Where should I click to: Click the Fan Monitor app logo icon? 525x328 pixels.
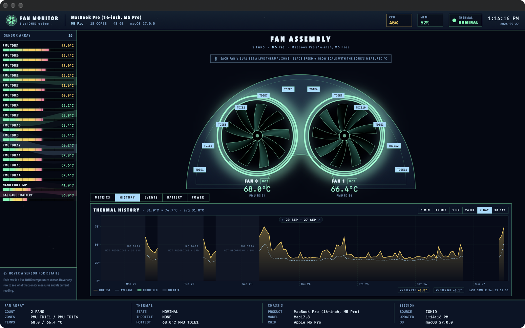pos(11,20)
